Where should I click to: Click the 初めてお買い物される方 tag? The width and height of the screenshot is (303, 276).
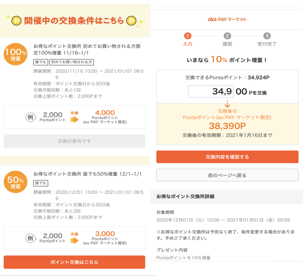coord(72,62)
